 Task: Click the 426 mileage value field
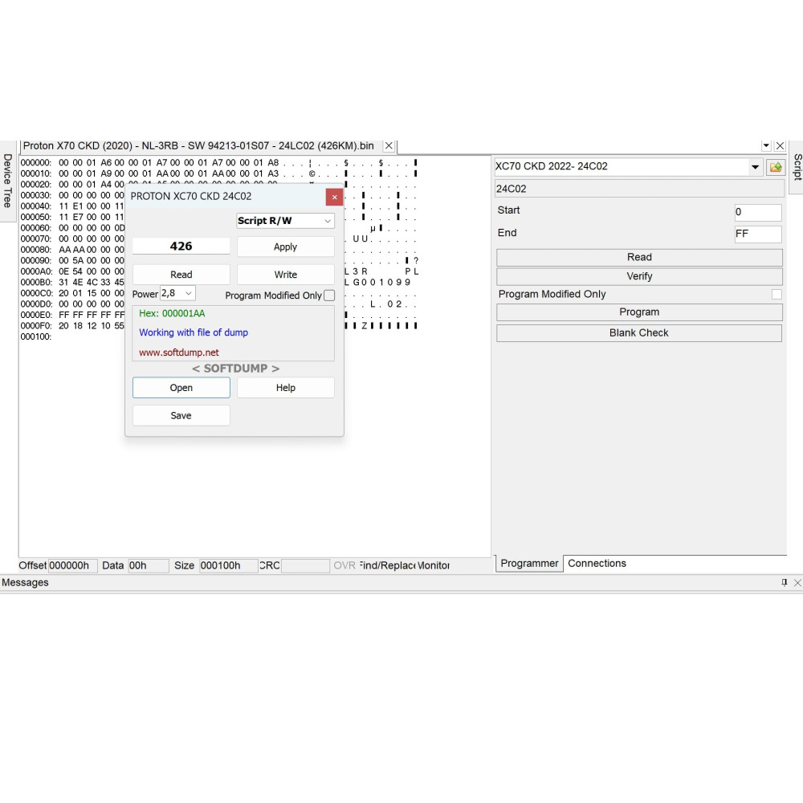click(x=181, y=247)
